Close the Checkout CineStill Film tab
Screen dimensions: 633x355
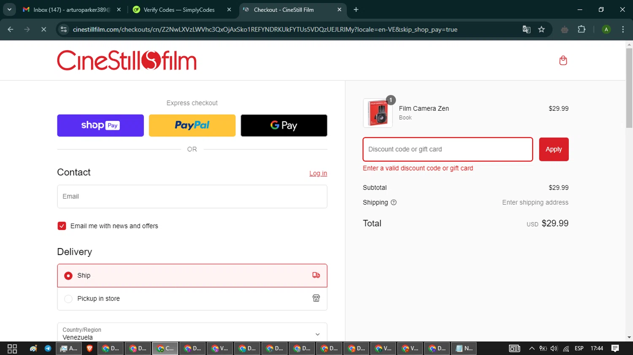339,10
